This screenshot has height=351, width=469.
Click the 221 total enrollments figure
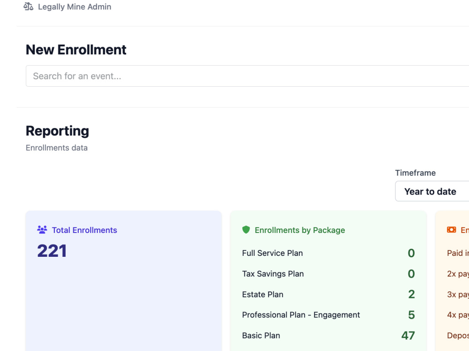pos(52,251)
